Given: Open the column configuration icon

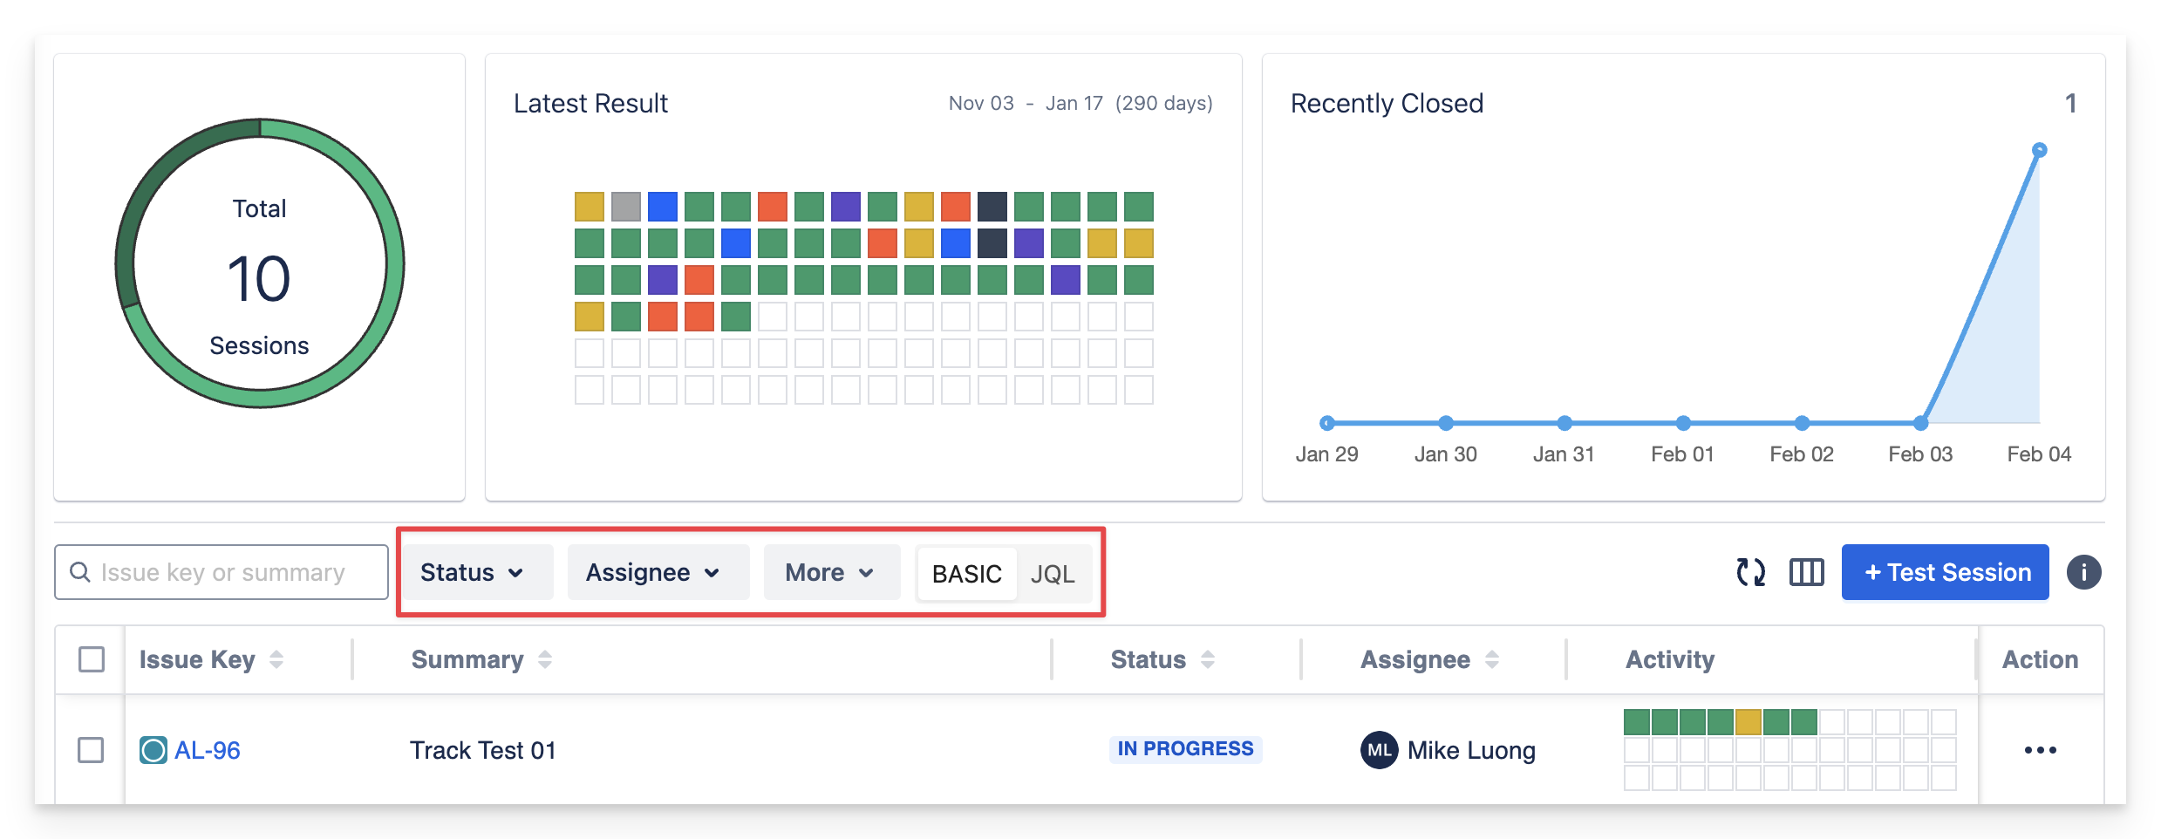Looking at the screenshot, I should click(1806, 572).
